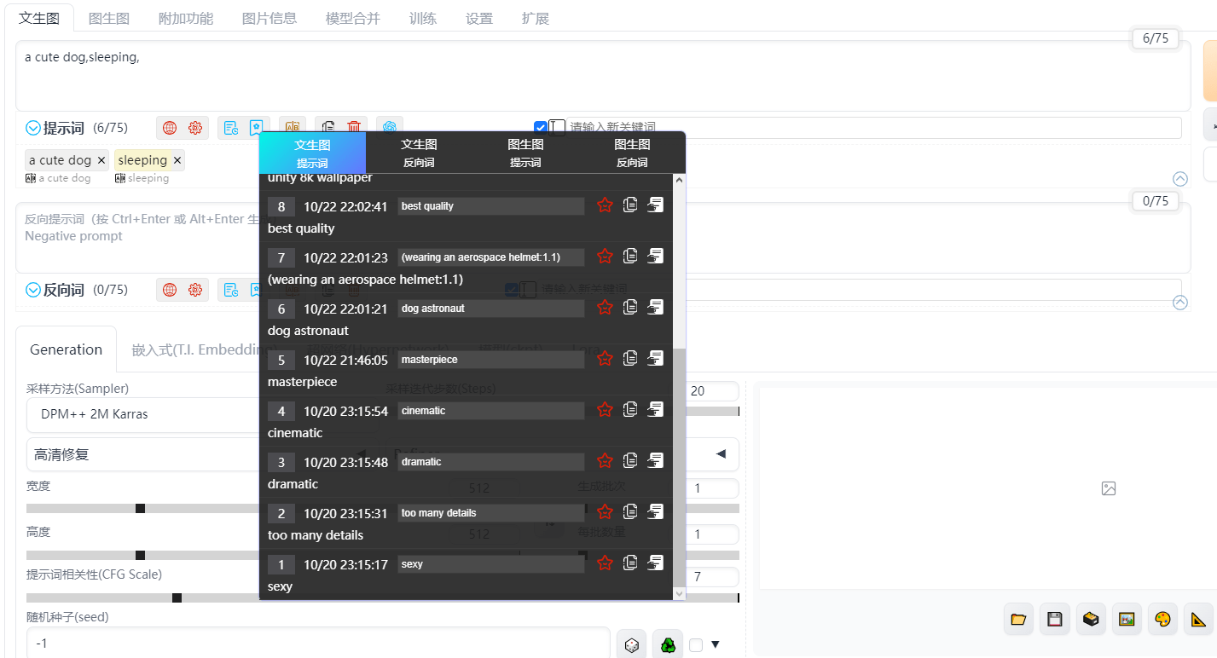Open the 扩展 tab

click(x=536, y=18)
